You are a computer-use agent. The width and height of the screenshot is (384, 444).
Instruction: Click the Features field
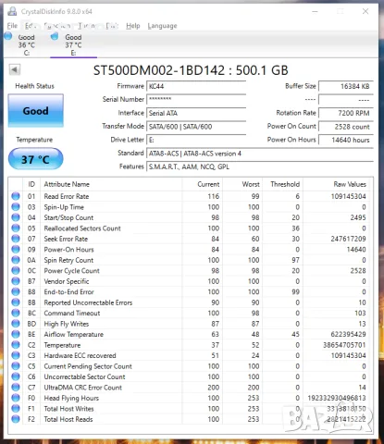pos(260,166)
